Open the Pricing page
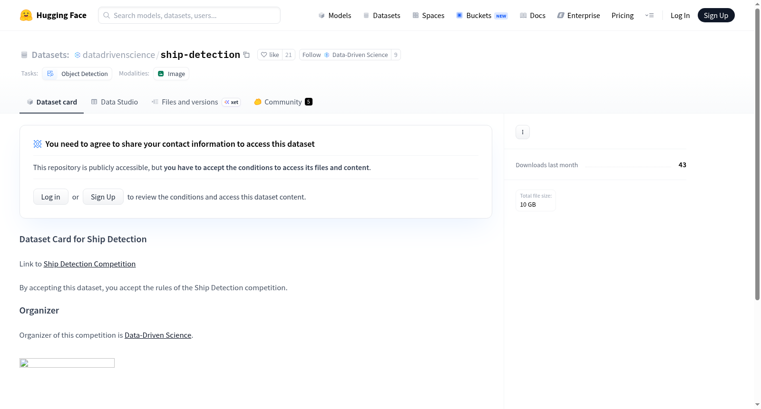Image resolution: width=761 pixels, height=409 pixels. pyautogui.click(x=623, y=15)
